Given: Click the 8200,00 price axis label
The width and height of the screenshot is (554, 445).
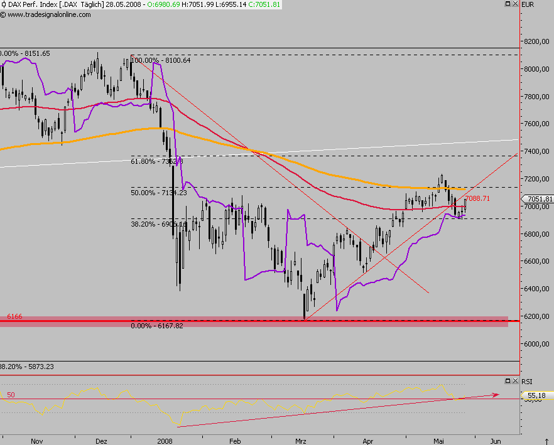Looking at the screenshot, I should [x=536, y=41].
